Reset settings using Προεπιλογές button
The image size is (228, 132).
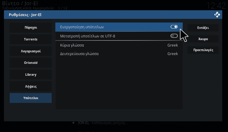click(203, 50)
